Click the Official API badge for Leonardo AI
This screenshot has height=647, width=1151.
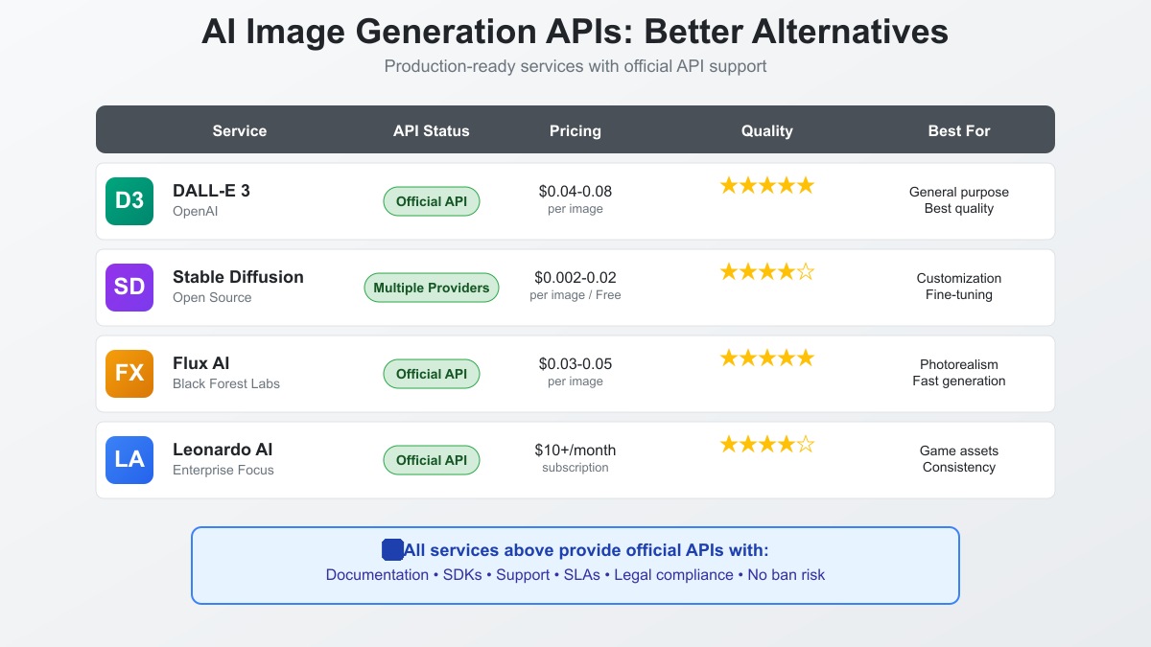pyautogui.click(x=432, y=460)
